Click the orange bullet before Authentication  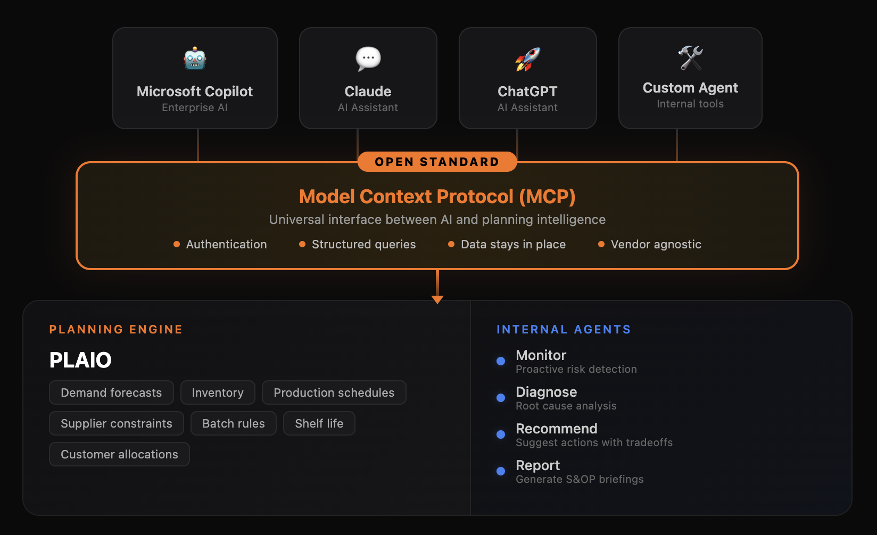click(177, 244)
